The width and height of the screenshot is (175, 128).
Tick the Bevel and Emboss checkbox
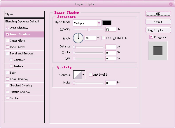click(7, 53)
